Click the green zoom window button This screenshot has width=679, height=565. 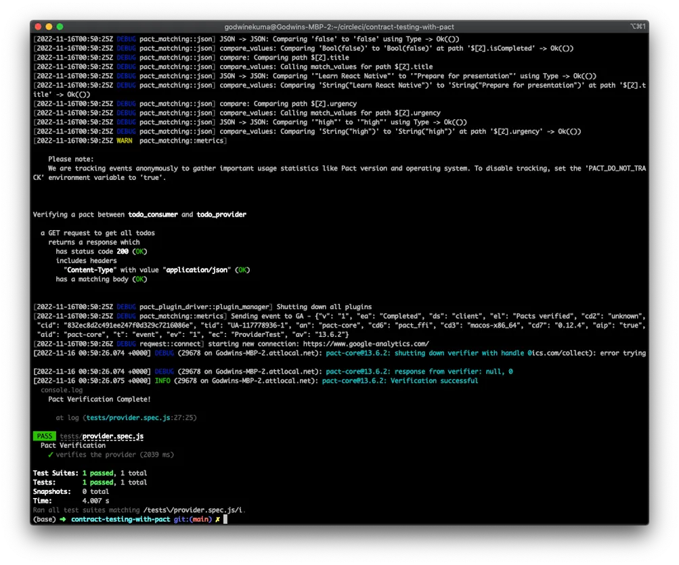click(60, 27)
